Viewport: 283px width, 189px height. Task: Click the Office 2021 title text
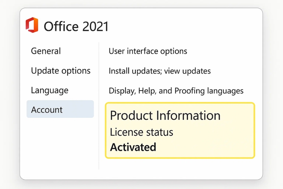click(76, 26)
